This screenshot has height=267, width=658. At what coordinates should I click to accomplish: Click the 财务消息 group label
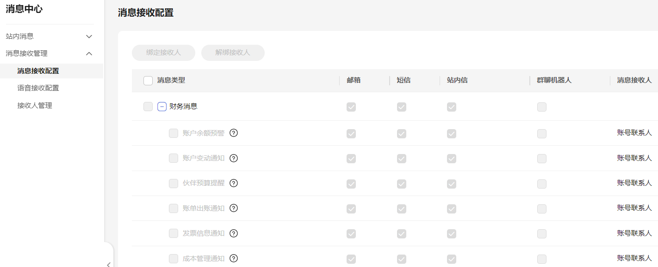[183, 107]
